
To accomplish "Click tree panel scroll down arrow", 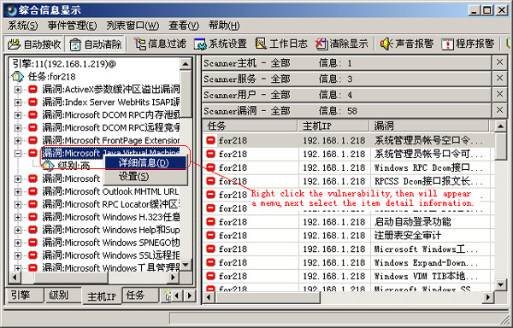I will click(x=186, y=265).
